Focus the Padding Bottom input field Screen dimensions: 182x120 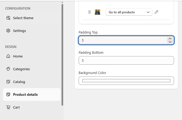(x=126, y=60)
